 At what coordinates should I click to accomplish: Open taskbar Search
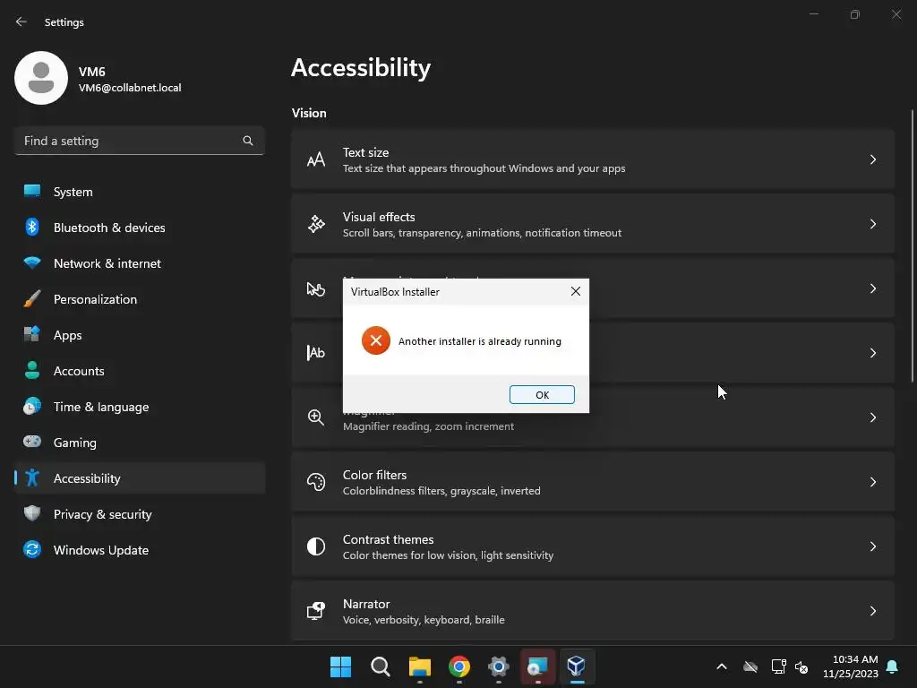(x=380, y=666)
